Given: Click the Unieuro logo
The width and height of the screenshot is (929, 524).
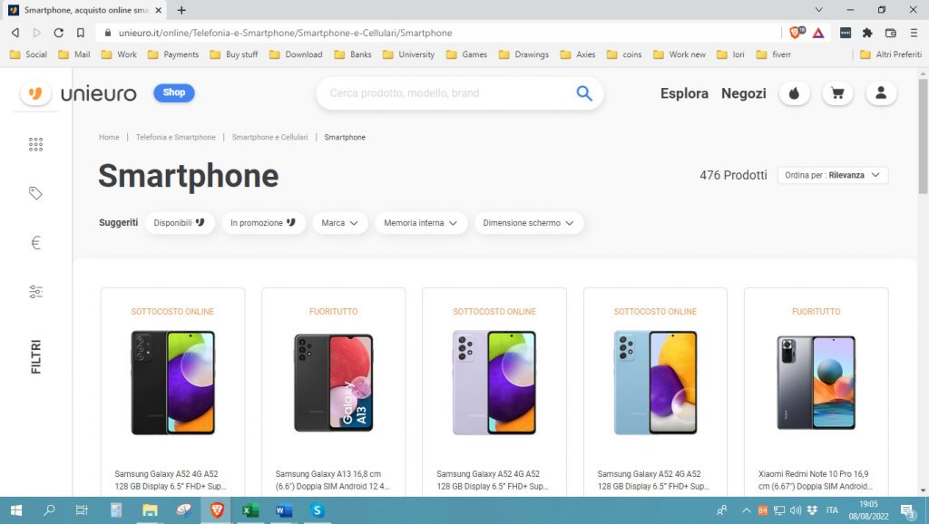Looking at the screenshot, I should (x=79, y=93).
